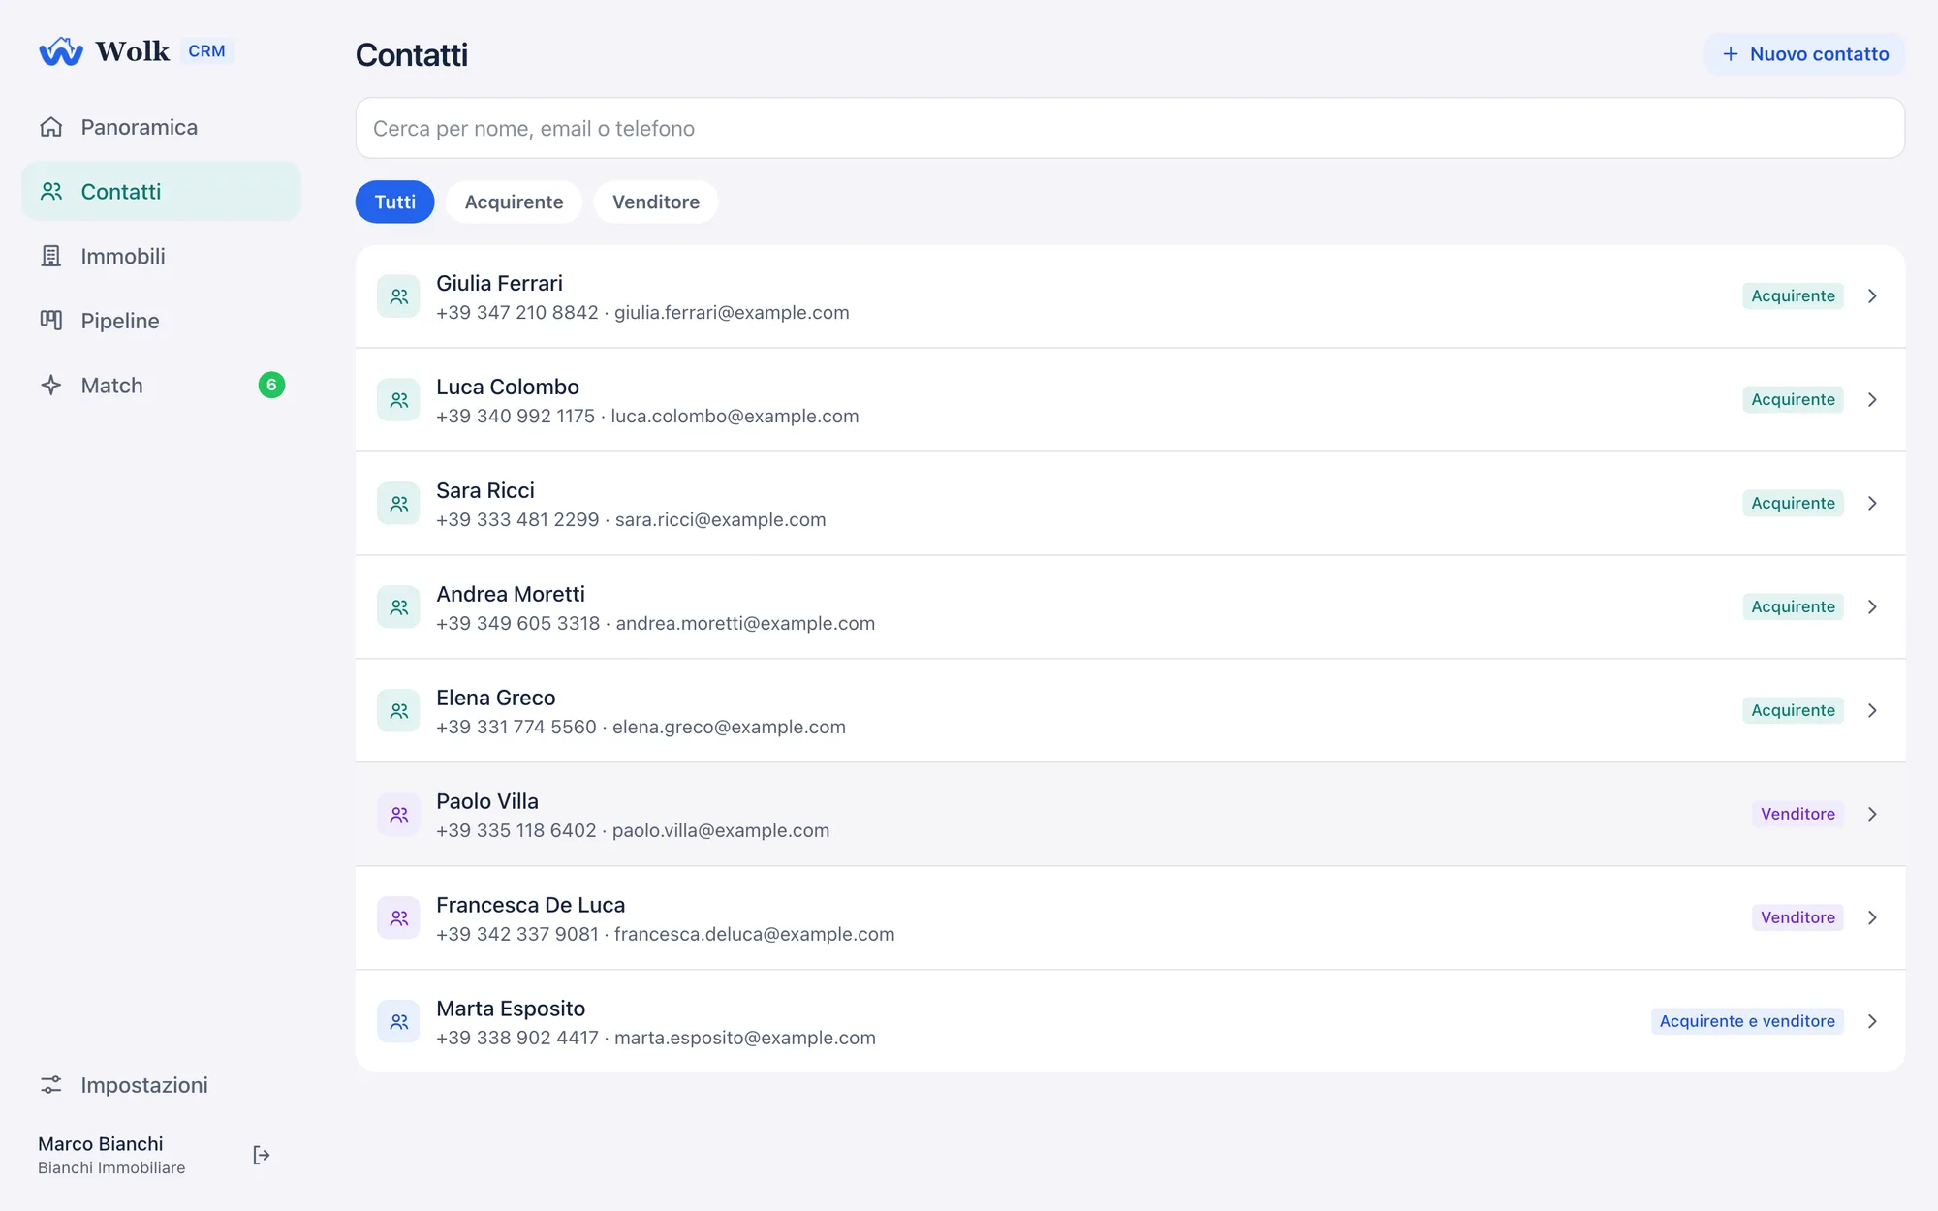Click Bianchi Immobiliare agency name
Viewport: 1938px width, 1211px height.
point(111,1168)
